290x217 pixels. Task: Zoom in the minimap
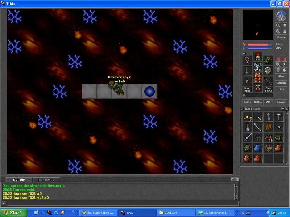(278, 31)
